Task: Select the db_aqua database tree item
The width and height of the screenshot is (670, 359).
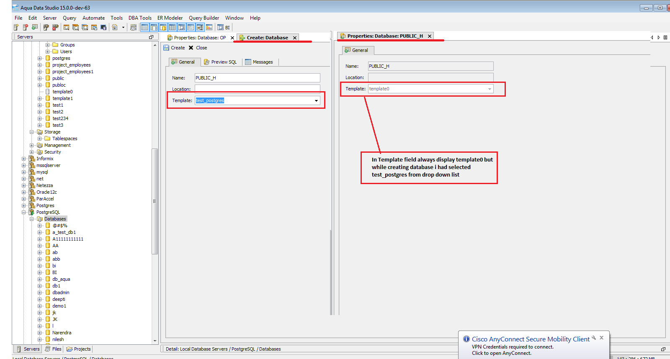Action: pos(61,279)
